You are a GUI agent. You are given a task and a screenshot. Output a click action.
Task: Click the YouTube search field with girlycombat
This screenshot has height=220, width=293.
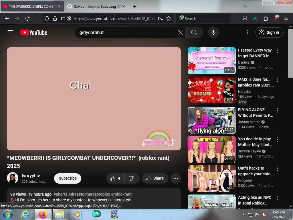pyautogui.click(x=127, y=32)
